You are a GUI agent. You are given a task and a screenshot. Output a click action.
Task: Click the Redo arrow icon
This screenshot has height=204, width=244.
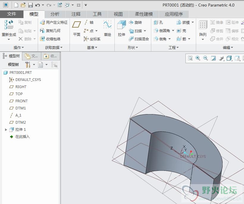tap(49, 5)
